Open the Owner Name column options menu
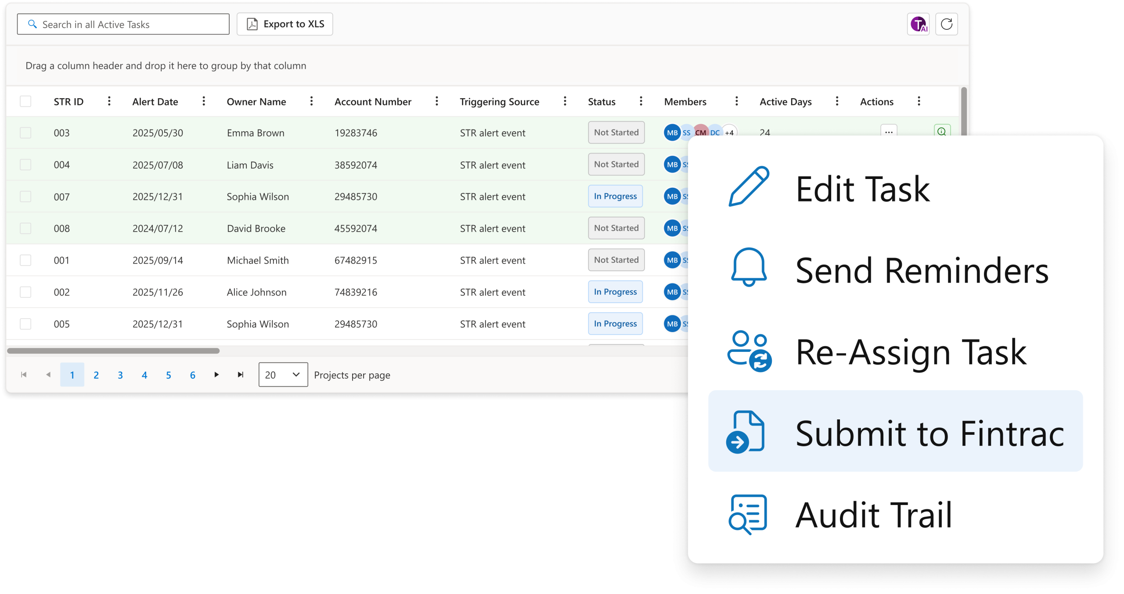The image size is (1124, 594). tap(311, 101)
